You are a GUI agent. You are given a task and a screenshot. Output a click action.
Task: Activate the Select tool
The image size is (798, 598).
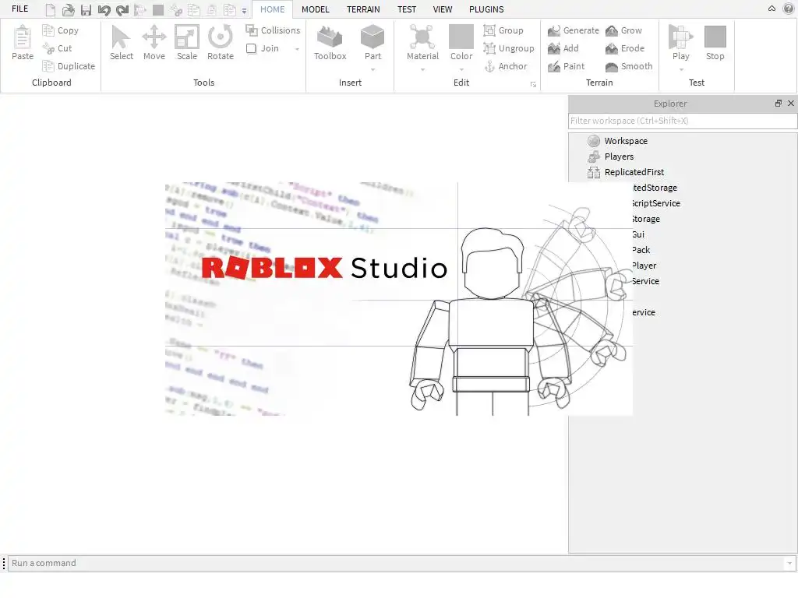(x=121, y=44)
